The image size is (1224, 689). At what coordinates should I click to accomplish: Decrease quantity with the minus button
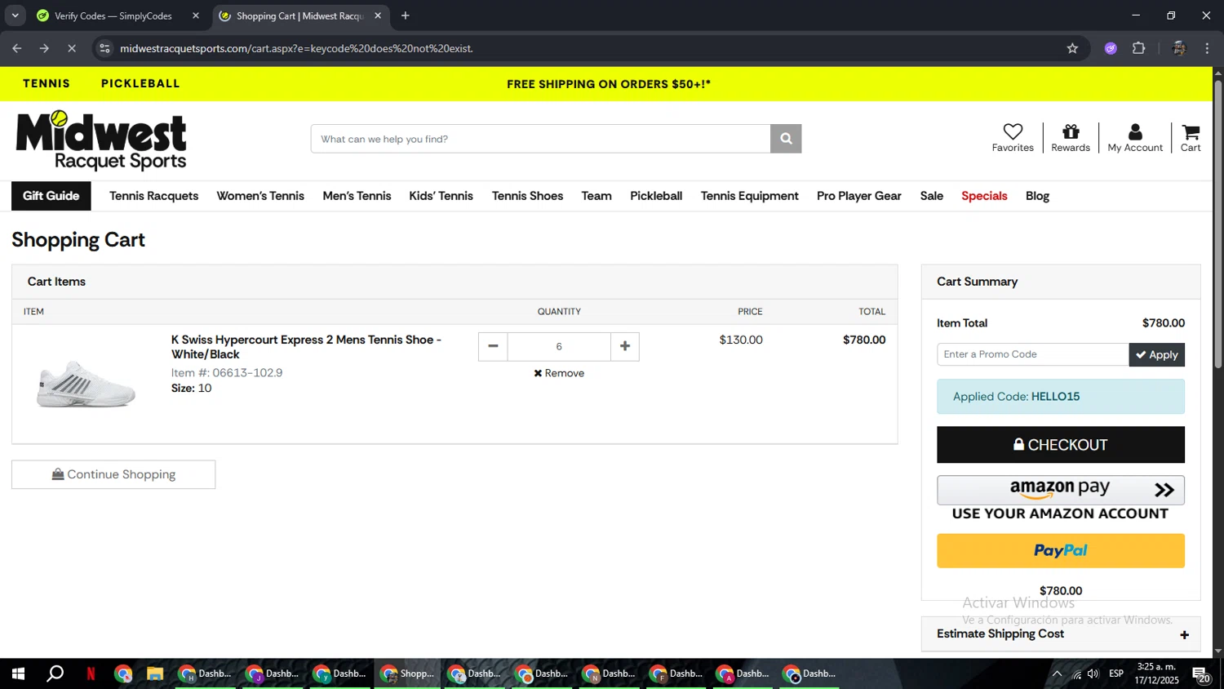click(x=493, y=346)
